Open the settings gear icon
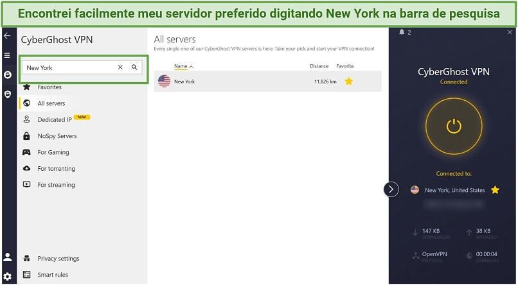This screenshot has width=518, height=285. (x=7, y=277)
